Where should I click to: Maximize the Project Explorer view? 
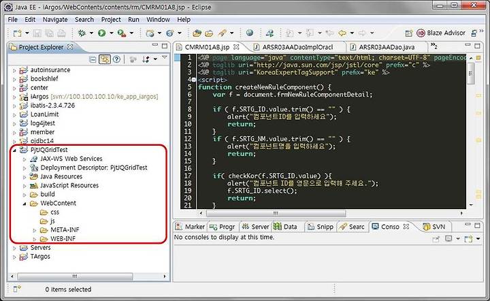tap(165, 46)
